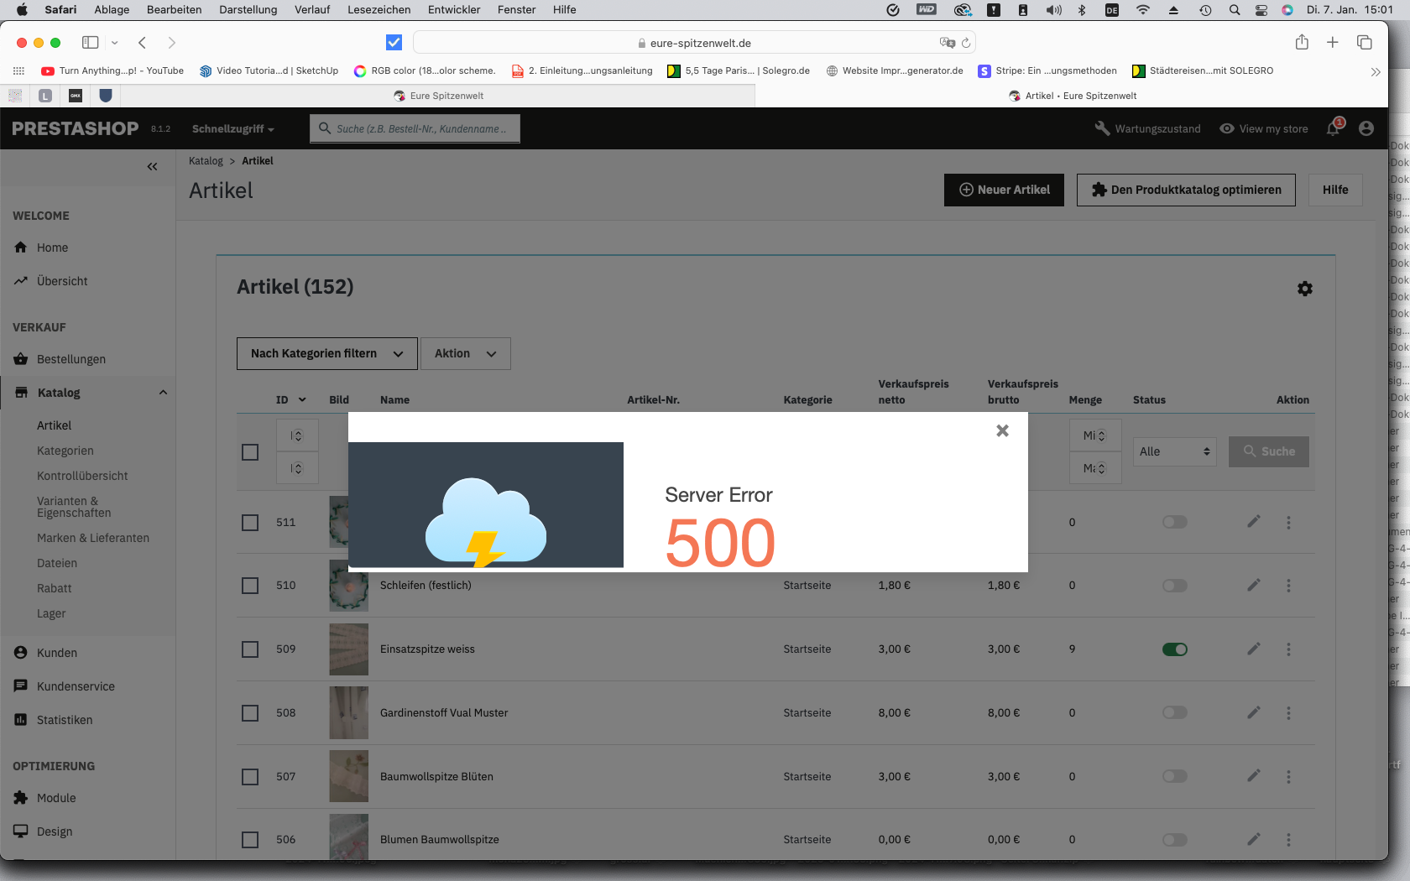Open more actions for article 507

[1288, 776]
